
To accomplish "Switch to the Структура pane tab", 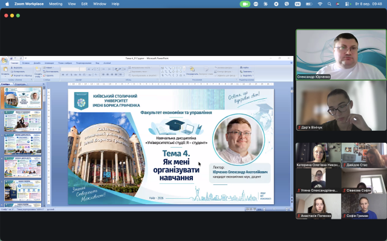I will tap(20, 84).
